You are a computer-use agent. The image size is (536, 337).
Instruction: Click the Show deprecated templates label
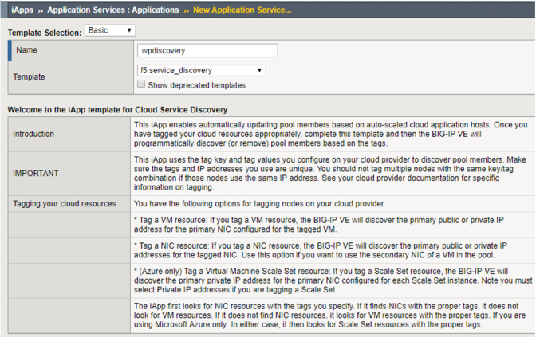[x=196, y=85]
